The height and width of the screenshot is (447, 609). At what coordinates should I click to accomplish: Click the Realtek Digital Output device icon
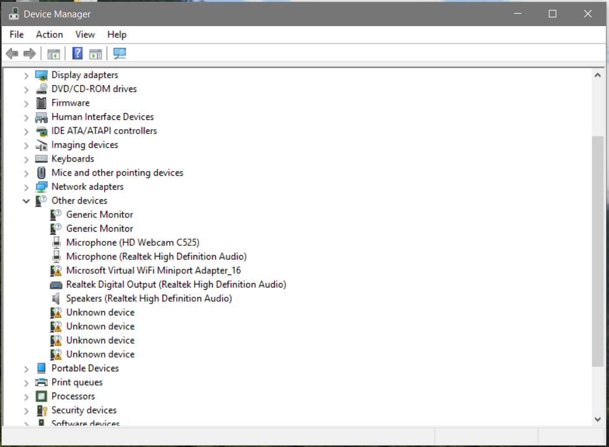coord(56,286)
